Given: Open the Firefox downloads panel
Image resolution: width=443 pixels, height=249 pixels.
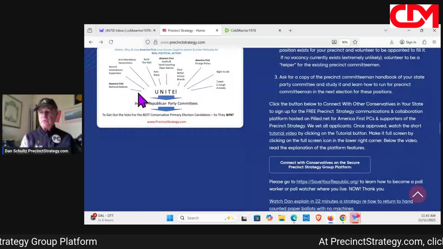Looking at the screenshot, I should click(391, 42).
